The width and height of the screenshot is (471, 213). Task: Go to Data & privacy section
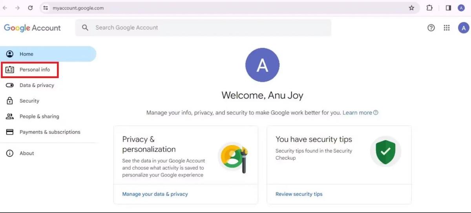pos(48,85)
